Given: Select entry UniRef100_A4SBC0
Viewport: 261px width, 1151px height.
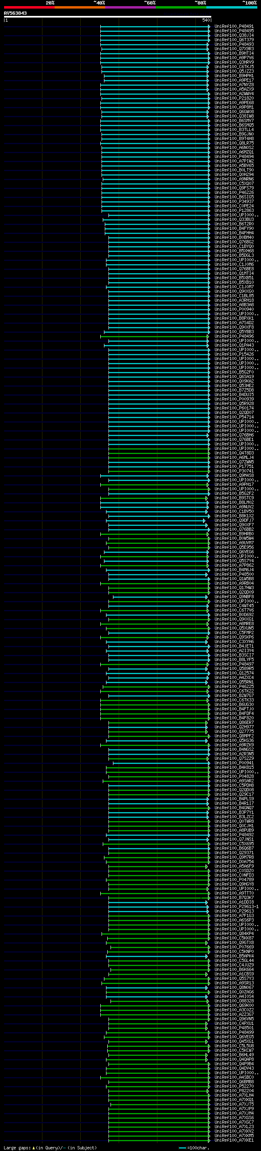Looking at the screenshot, I should pyautogui.click(x=234, y=1077).
